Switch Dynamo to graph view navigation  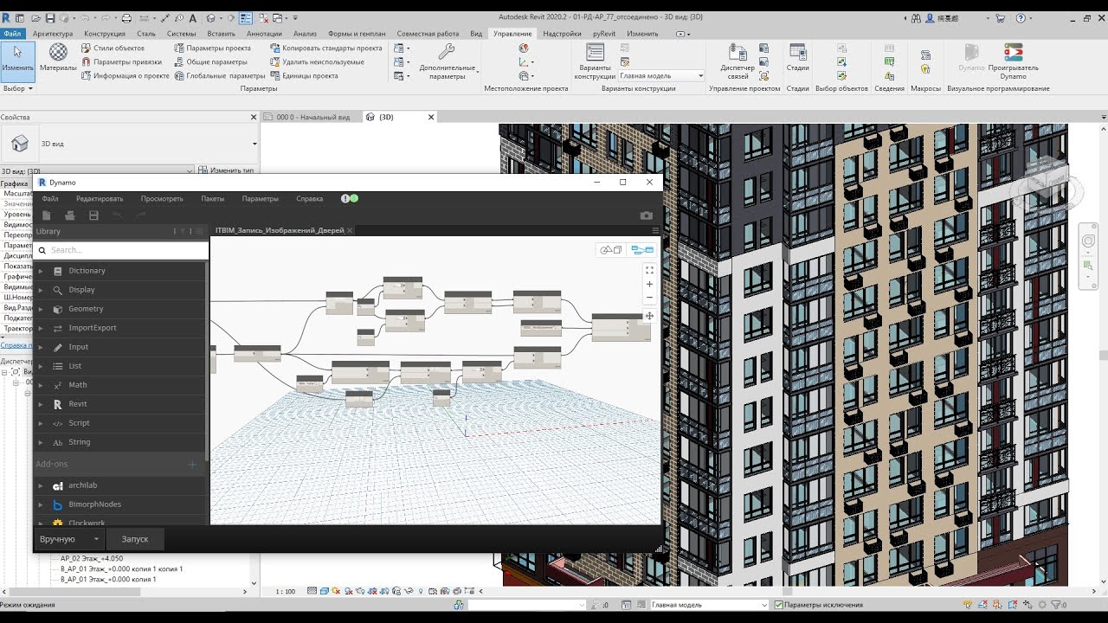click(642, 250)
